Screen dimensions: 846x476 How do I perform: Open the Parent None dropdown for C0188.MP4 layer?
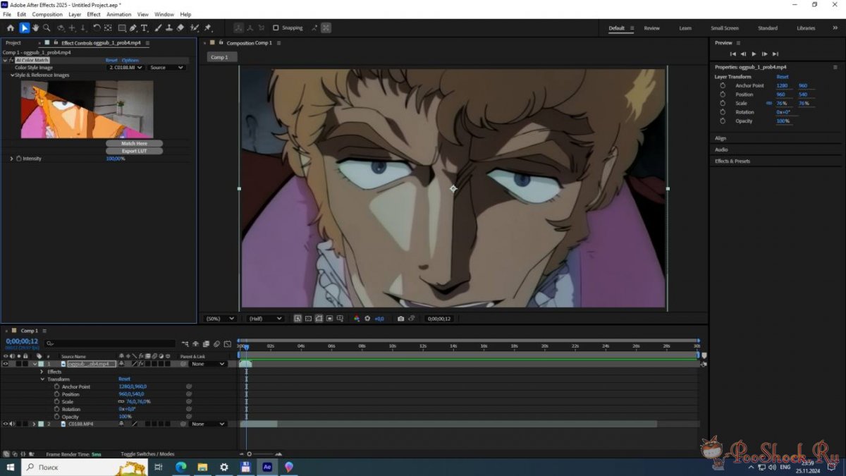208,424
